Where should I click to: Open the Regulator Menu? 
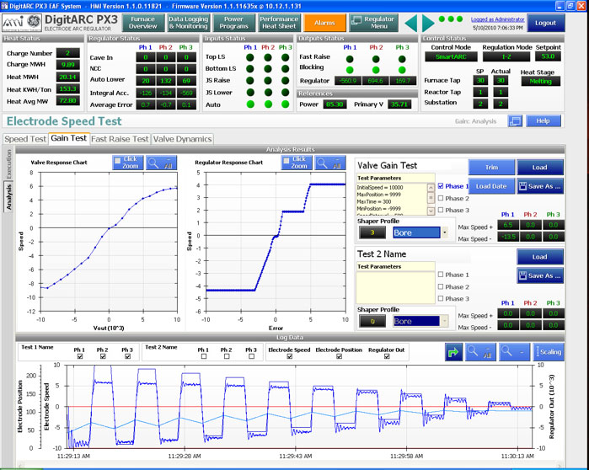[374, 23]
